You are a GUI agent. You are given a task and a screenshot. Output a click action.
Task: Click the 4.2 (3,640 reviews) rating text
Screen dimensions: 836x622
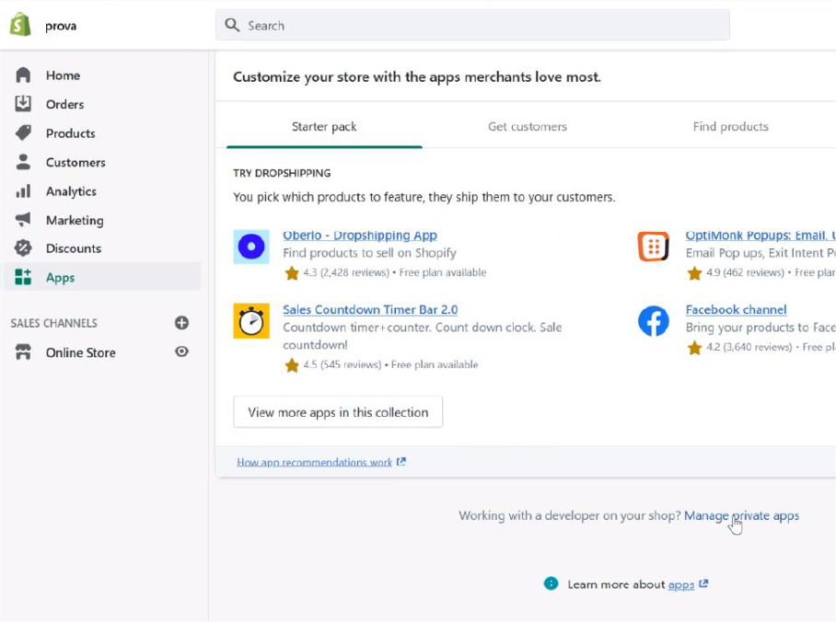[x=749, y=347]
